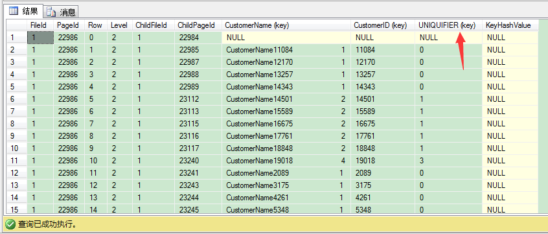
Task: Click the CustomerName12170 cell
Action: tap(286, 62)
